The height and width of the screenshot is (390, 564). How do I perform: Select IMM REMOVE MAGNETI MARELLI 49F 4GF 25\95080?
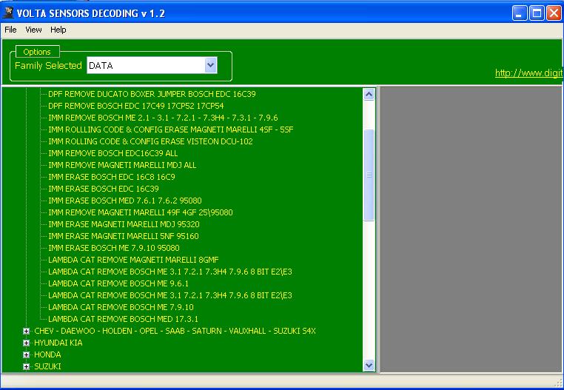pos(141,213)
